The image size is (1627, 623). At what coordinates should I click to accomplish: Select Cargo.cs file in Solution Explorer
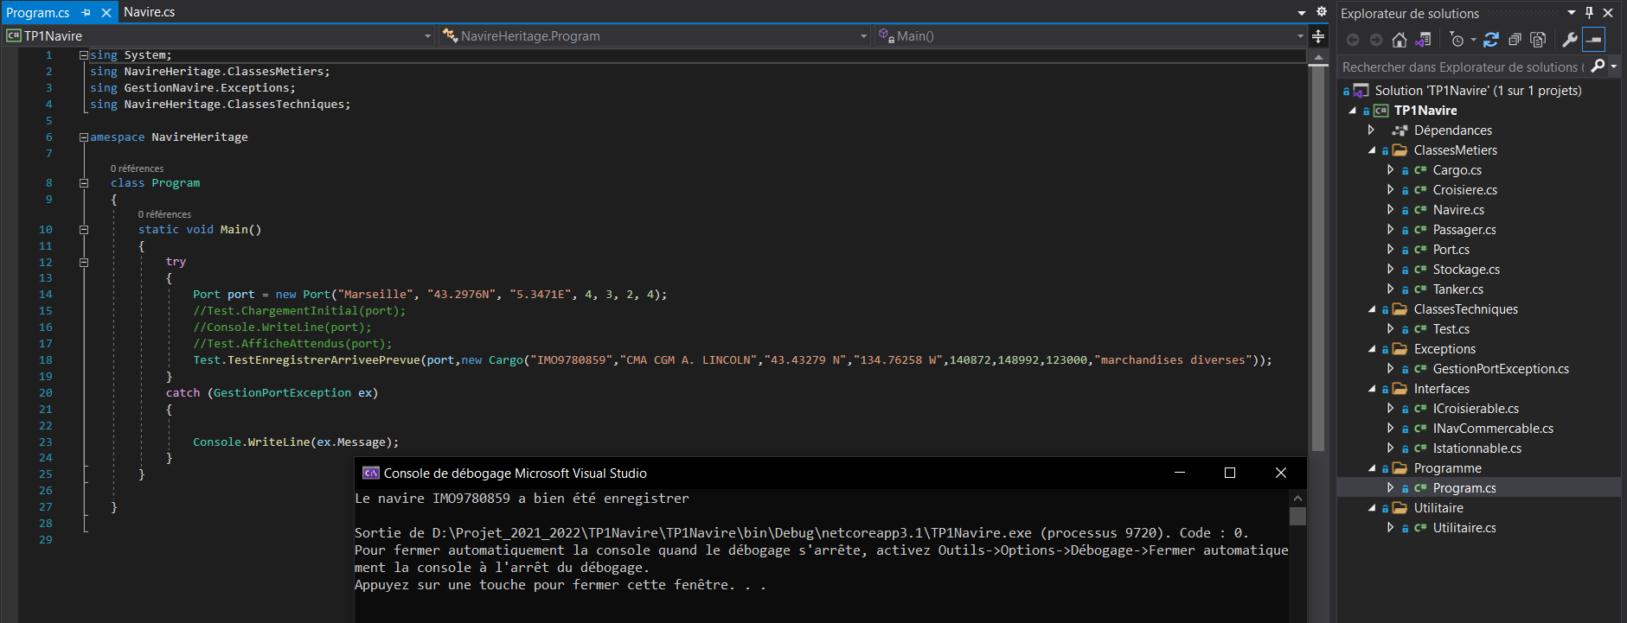pyautogui.click(x=1457, y=170)
